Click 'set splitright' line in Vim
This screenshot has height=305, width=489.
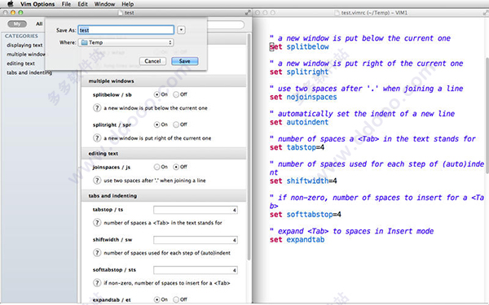(x=299, y=72)
